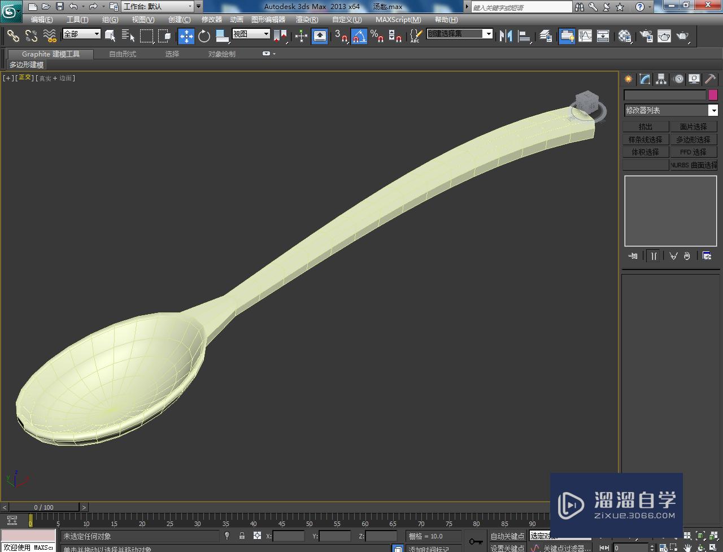The width and height of the screenshot is (723, 552).
Task: Open the 'MAXScript(M)' menu
Action: pyautogui.click(x=398, y=19)
